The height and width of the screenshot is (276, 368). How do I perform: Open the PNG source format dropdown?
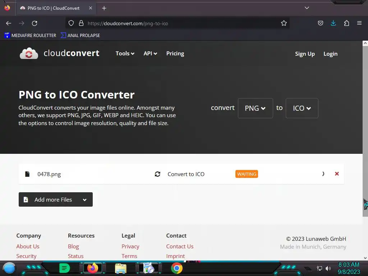tap(256, 108)
